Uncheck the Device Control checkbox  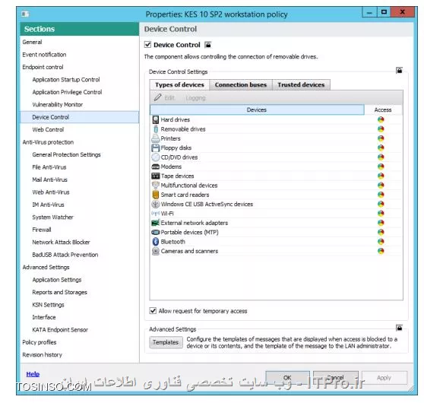tap(147, 44)
